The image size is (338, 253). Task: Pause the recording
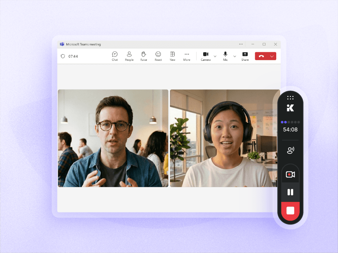(290, 192)
